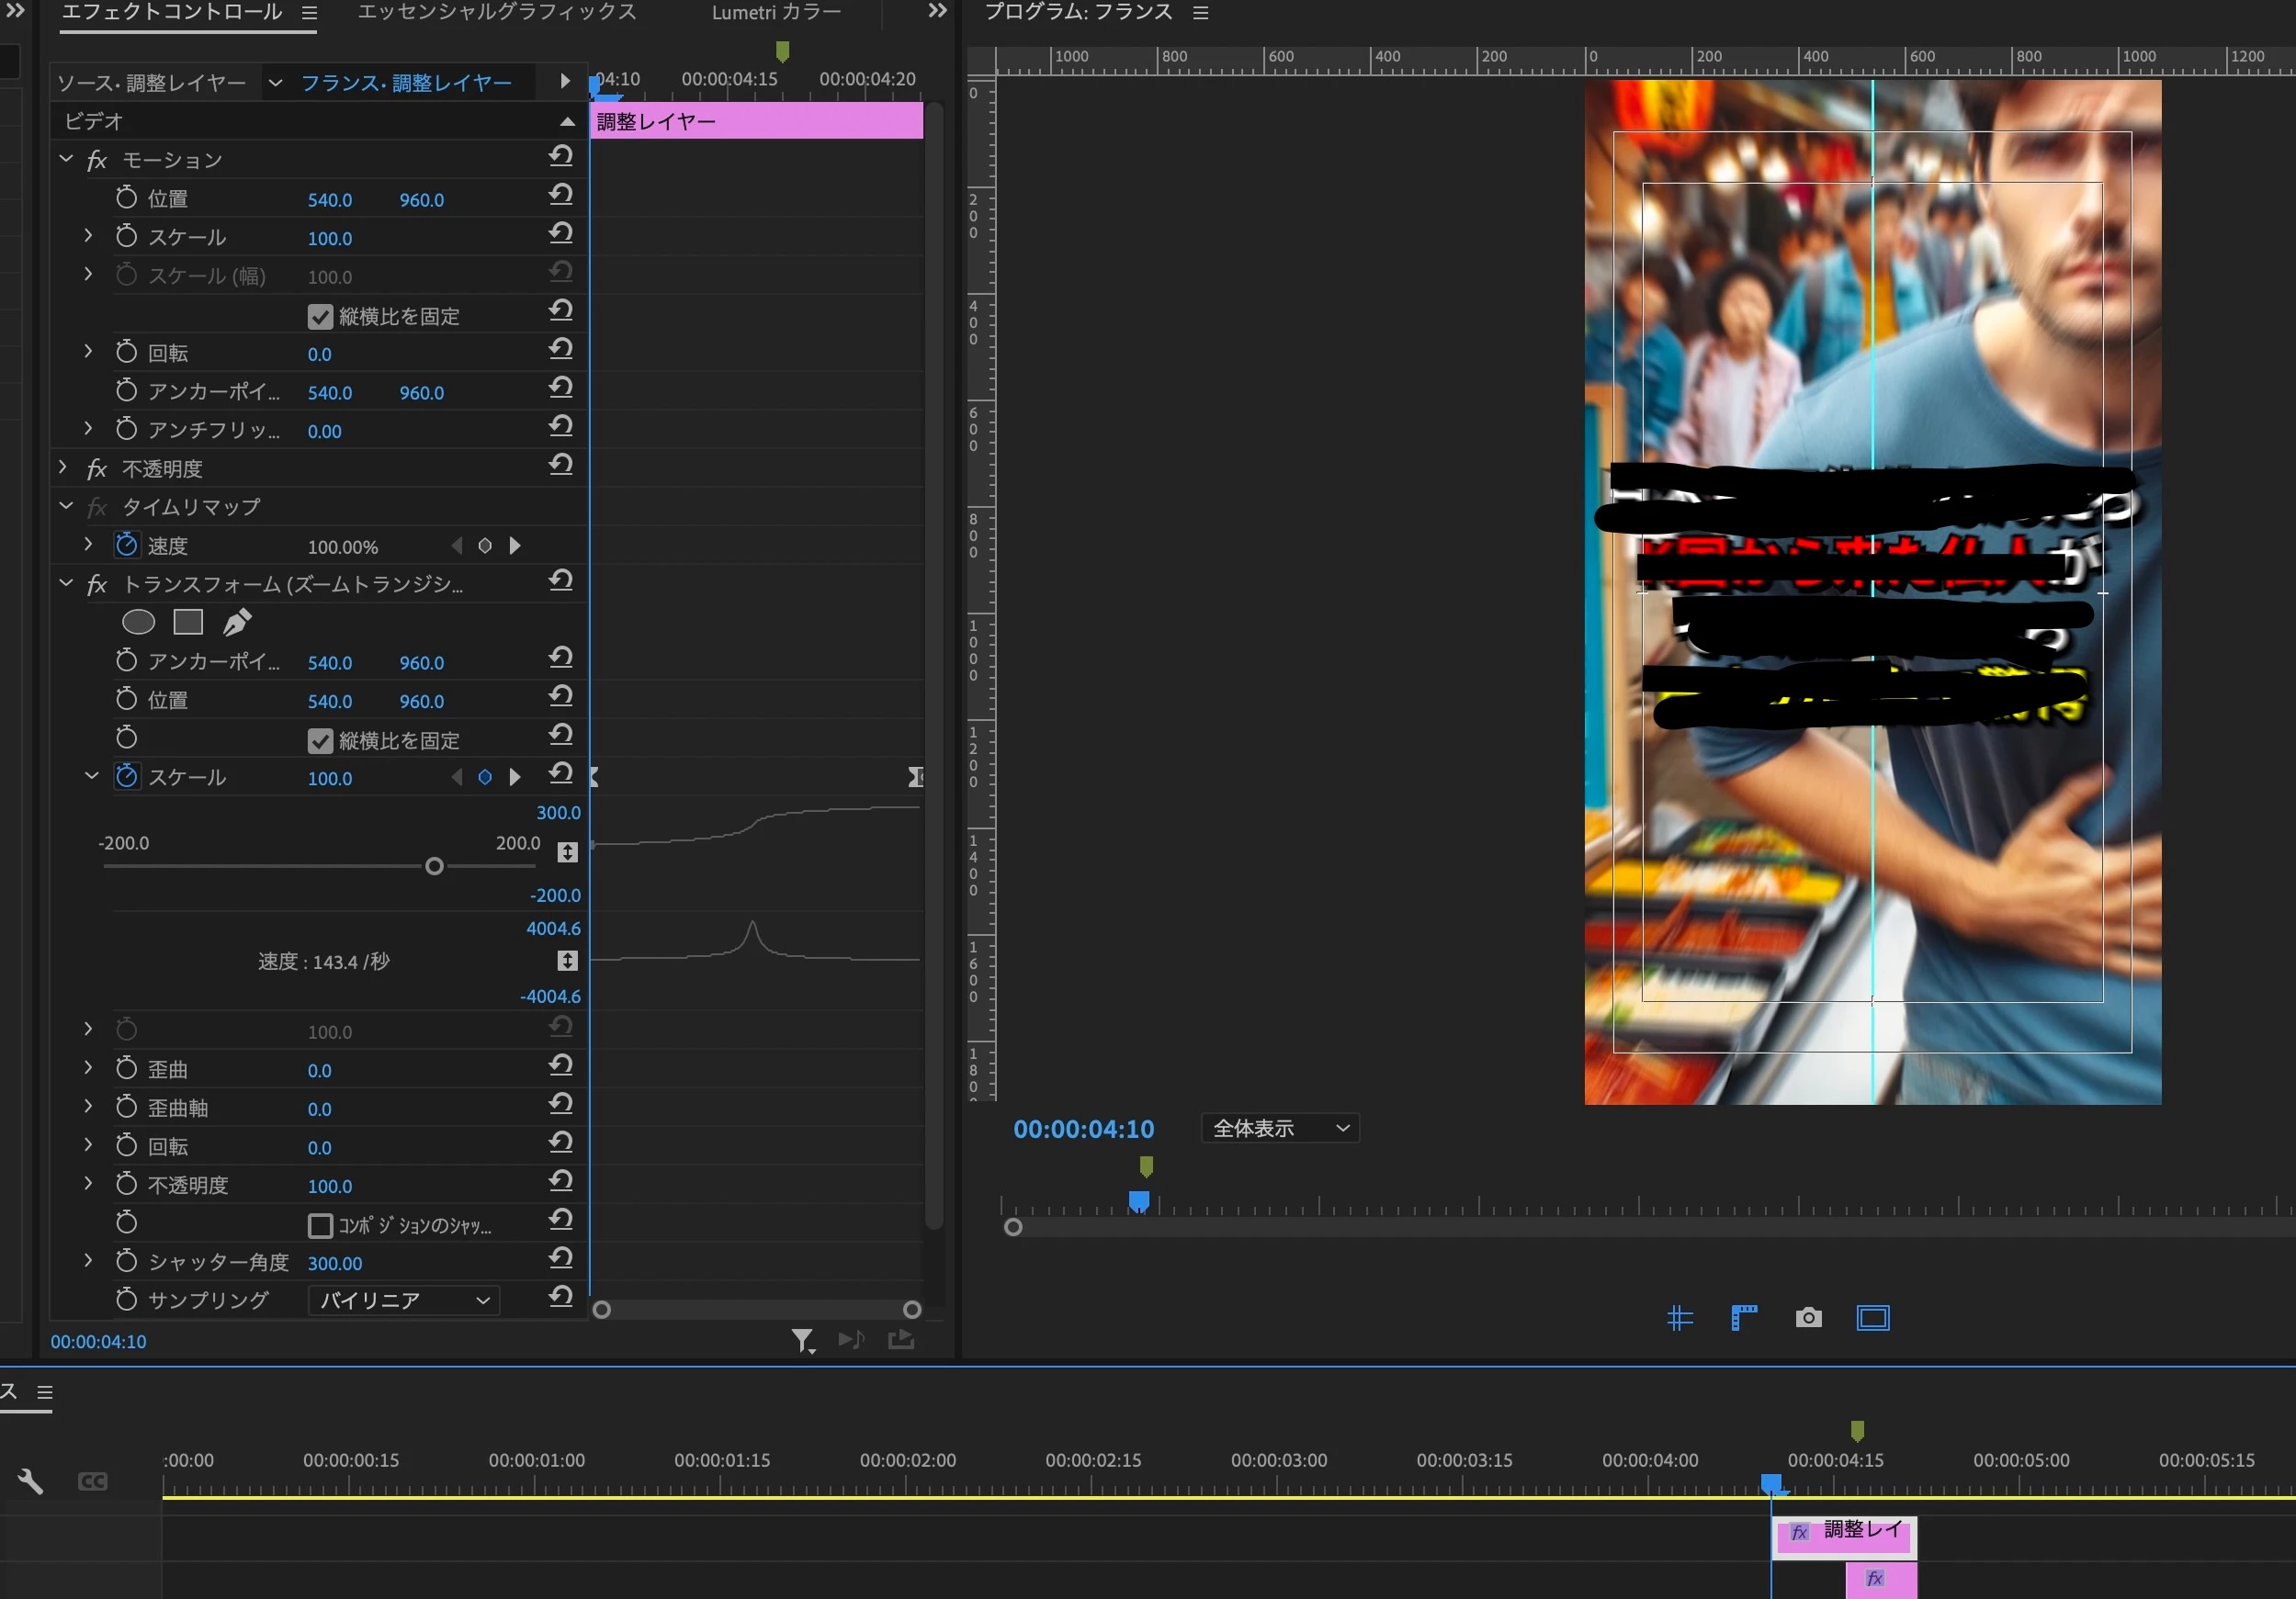Select the pen mask tool under Transform
Screen dimensions: 2296x1599
[x=237, y=623]
